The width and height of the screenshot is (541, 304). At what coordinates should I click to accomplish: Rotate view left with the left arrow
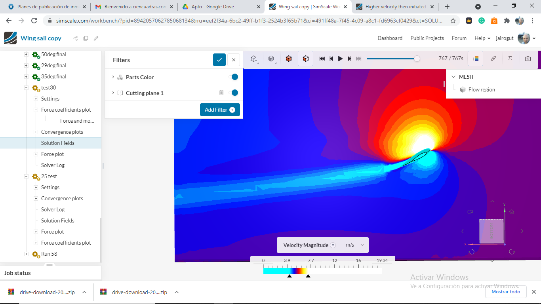[x=463, y=231]
